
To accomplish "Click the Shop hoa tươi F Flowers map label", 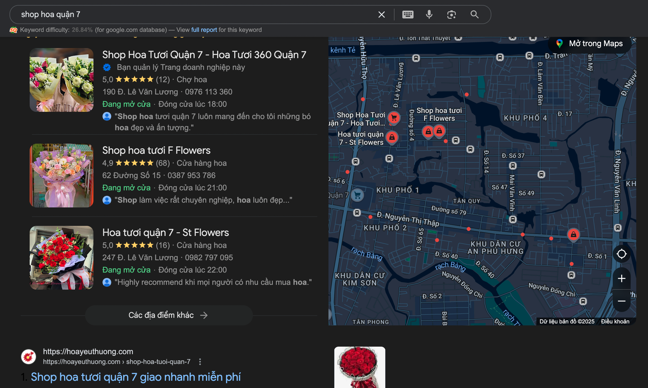I will [x=439, y=114].
